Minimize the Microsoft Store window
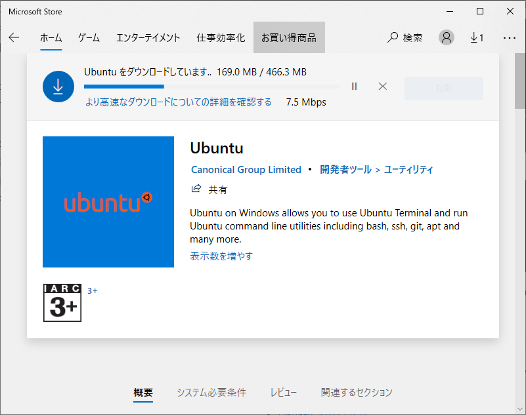This screenshot has width=526, height=415. (450, 11)
